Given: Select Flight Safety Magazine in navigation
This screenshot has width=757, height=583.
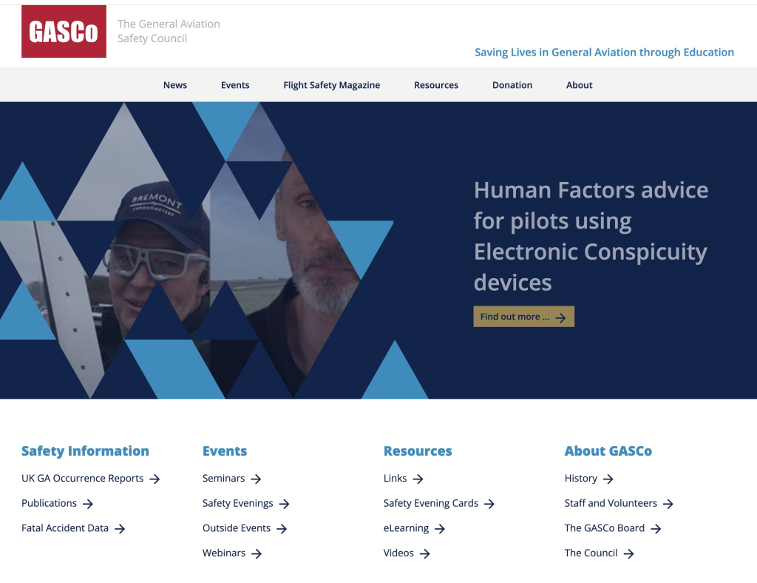Looking at the screenshot, I should (x=331, y=85).
